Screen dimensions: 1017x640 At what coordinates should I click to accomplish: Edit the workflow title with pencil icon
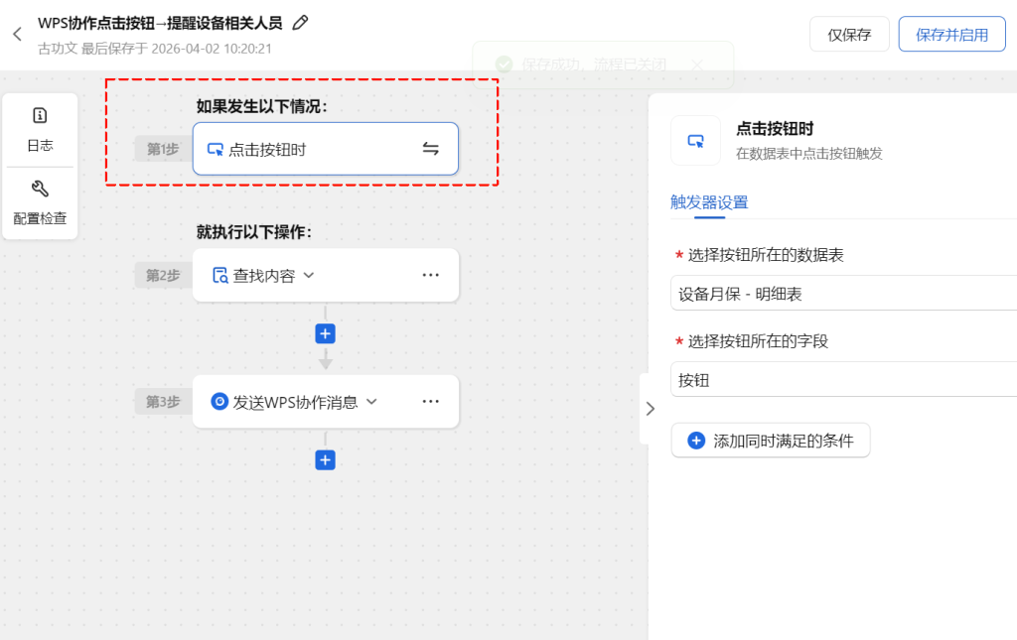[x=300, y=24]
